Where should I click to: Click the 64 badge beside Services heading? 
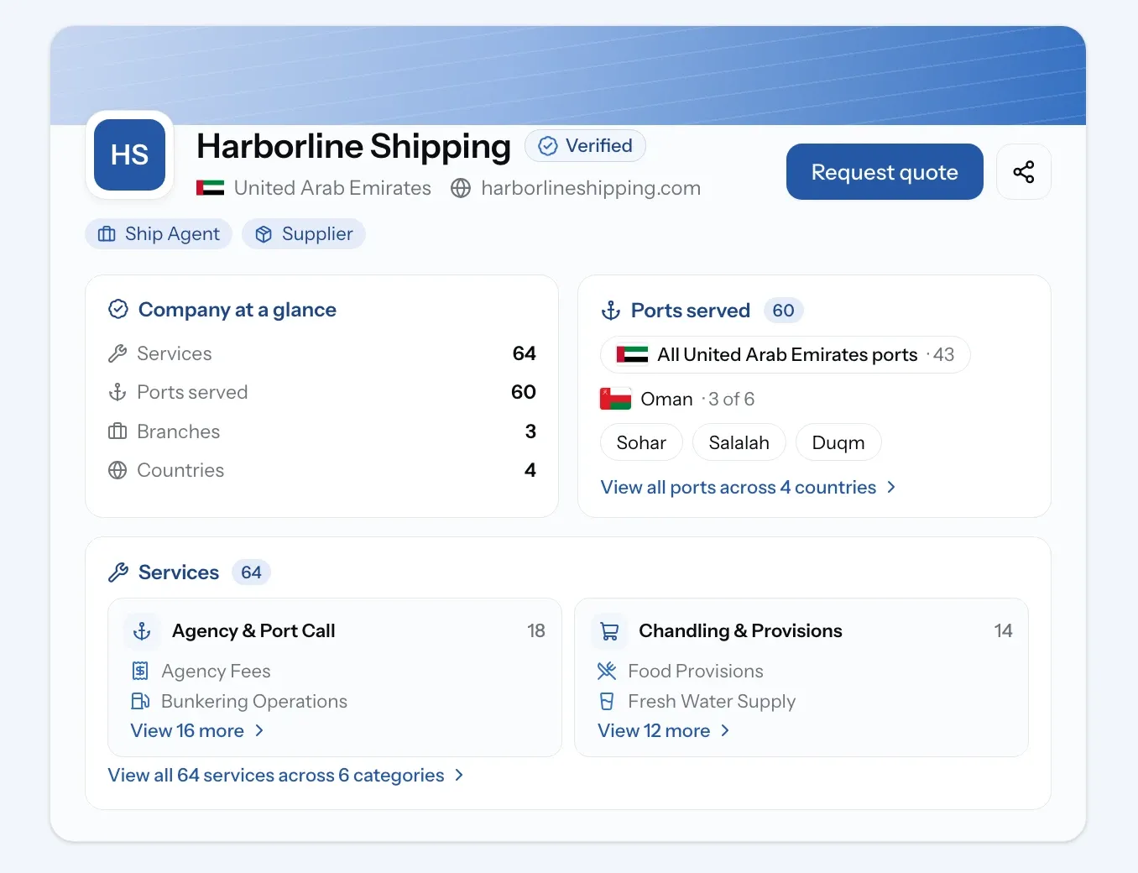(251, 572)
